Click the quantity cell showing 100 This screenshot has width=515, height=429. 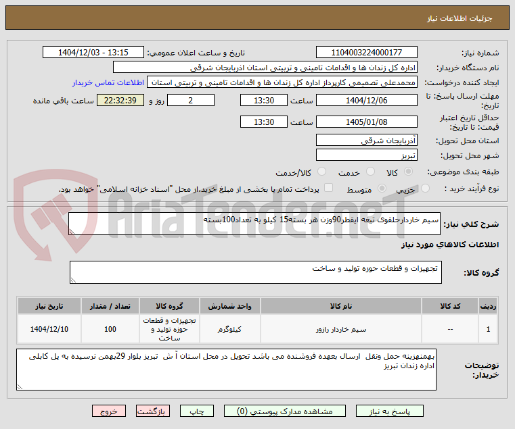[x=110, y=329]
